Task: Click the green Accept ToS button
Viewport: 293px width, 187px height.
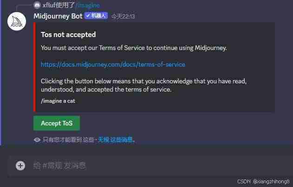Action: tap(57, 123)
